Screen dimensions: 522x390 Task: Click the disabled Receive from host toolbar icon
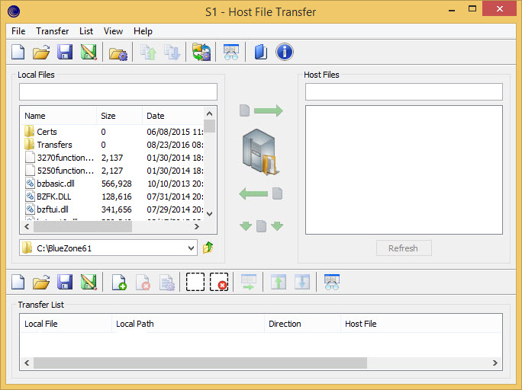pyautogui.click(x=172, y=53)
